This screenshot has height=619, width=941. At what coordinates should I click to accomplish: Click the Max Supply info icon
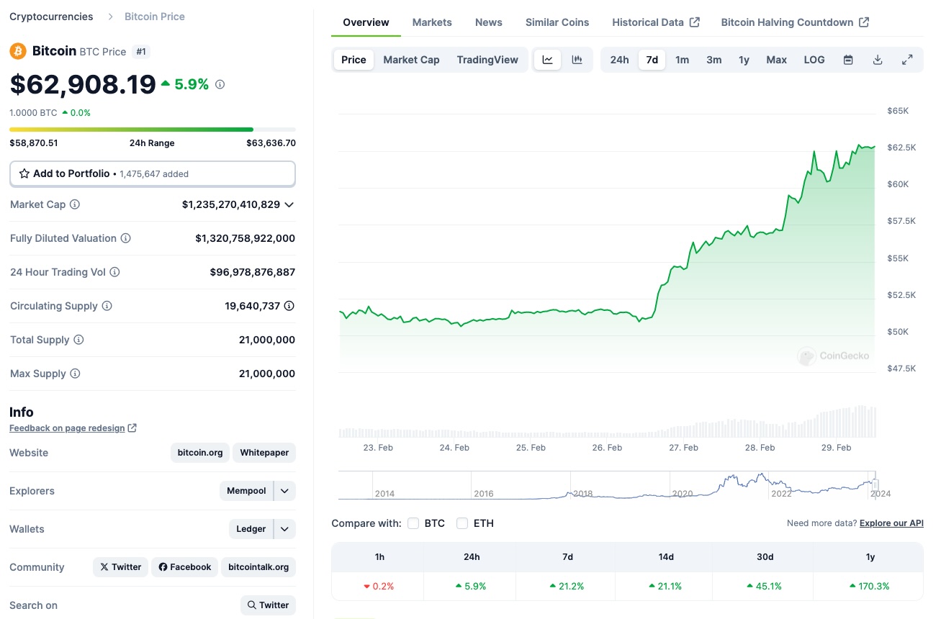click(76, 374)
